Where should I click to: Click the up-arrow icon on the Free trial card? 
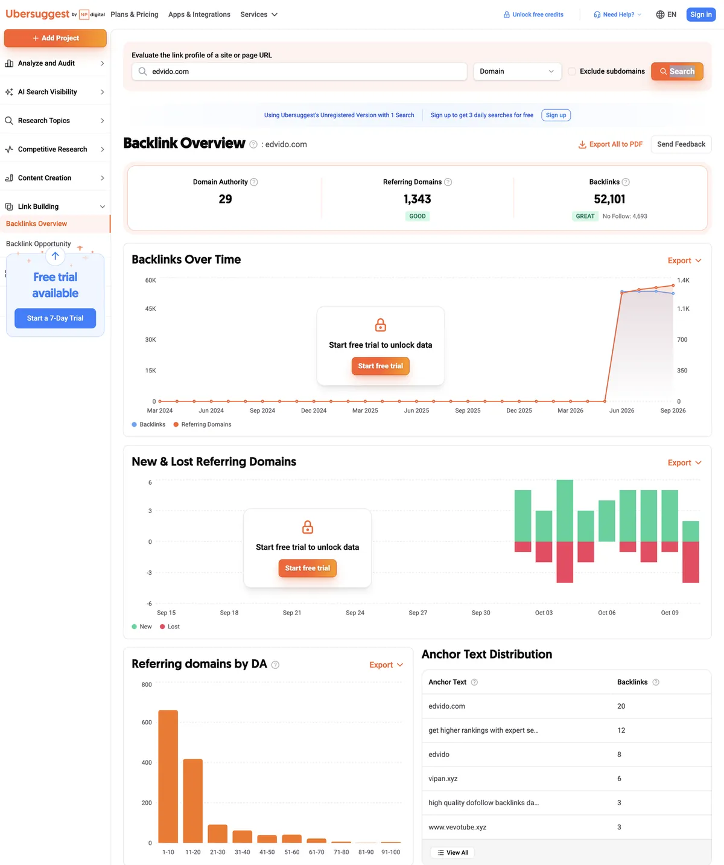55,256
